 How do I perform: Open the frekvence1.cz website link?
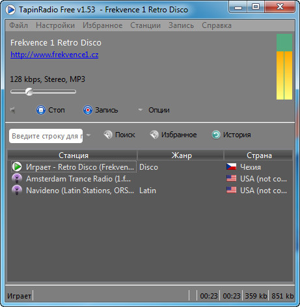pyautogui.click(x=55, y=55)
